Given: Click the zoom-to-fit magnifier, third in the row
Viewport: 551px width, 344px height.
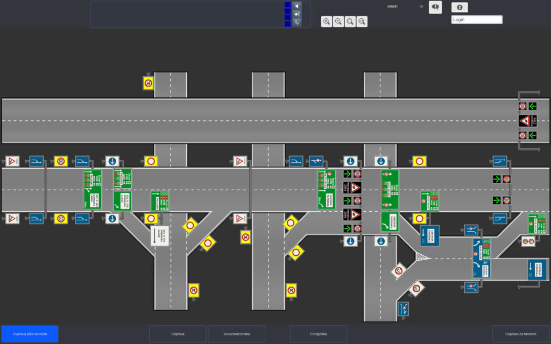Looking at the screenshot, I should [350, 21].
